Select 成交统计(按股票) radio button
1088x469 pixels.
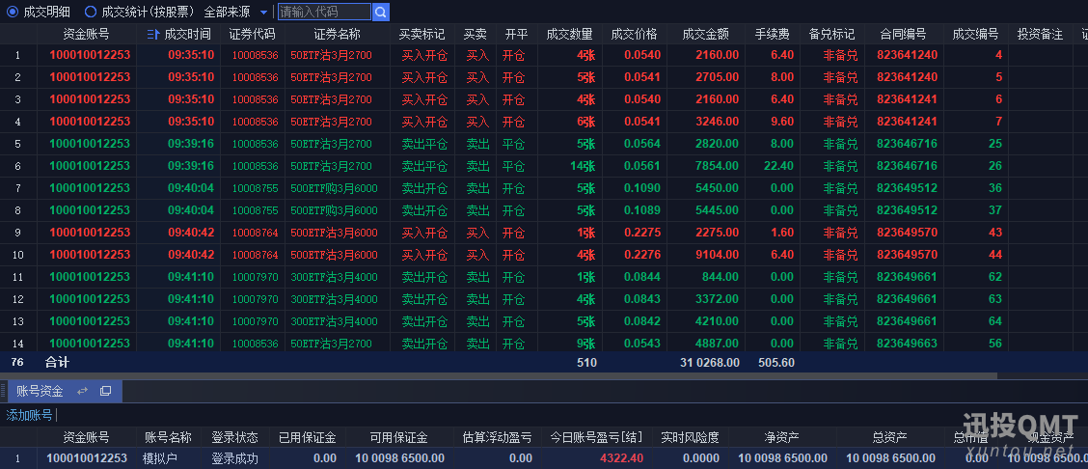pyautogui.click(x=91, y=12)
